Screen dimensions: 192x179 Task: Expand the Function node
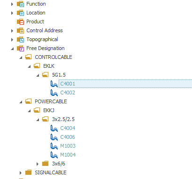[12, 4]
